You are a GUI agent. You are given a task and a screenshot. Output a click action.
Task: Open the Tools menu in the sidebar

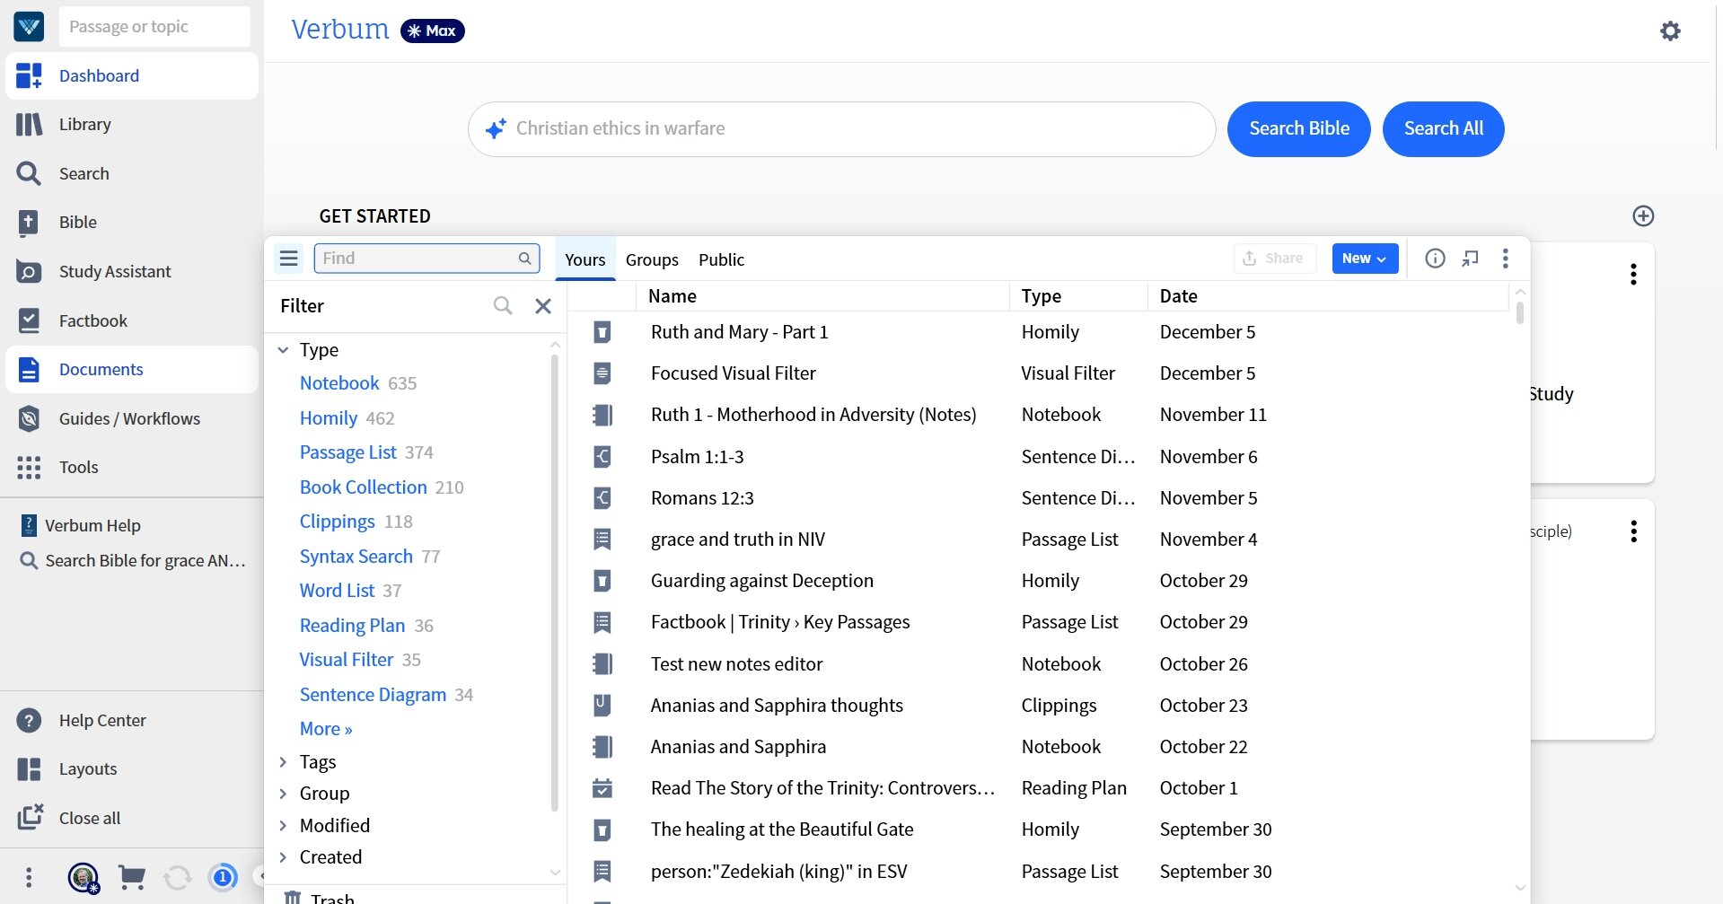(132, 467)
